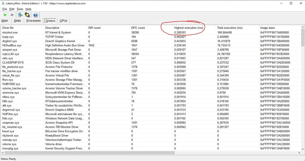
Task: Click the 168,864498 total execution value
Action: tap(224, 33)
